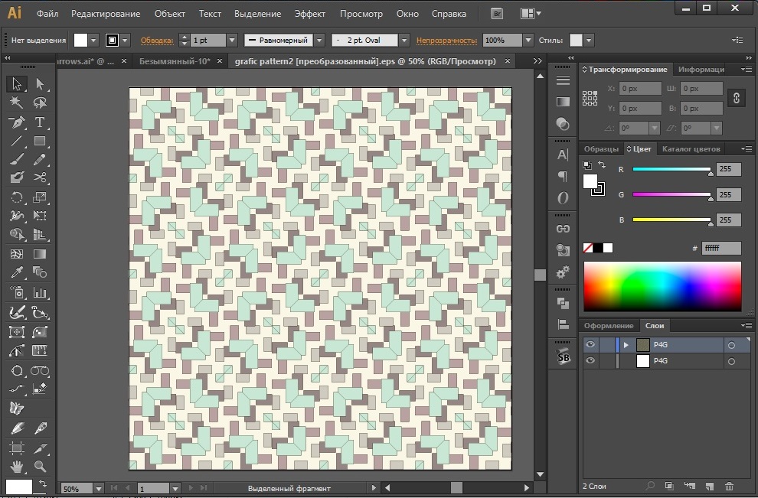Choose the Rectangle tool
The height and width of the screenshot is (498, 758).
pos(40,141)
